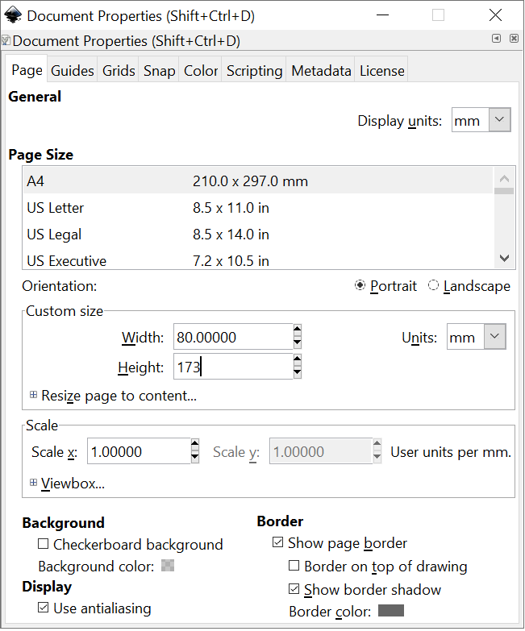Click the Scale x input field
Viewport: 525px width, 631px height.
[139, 451]
